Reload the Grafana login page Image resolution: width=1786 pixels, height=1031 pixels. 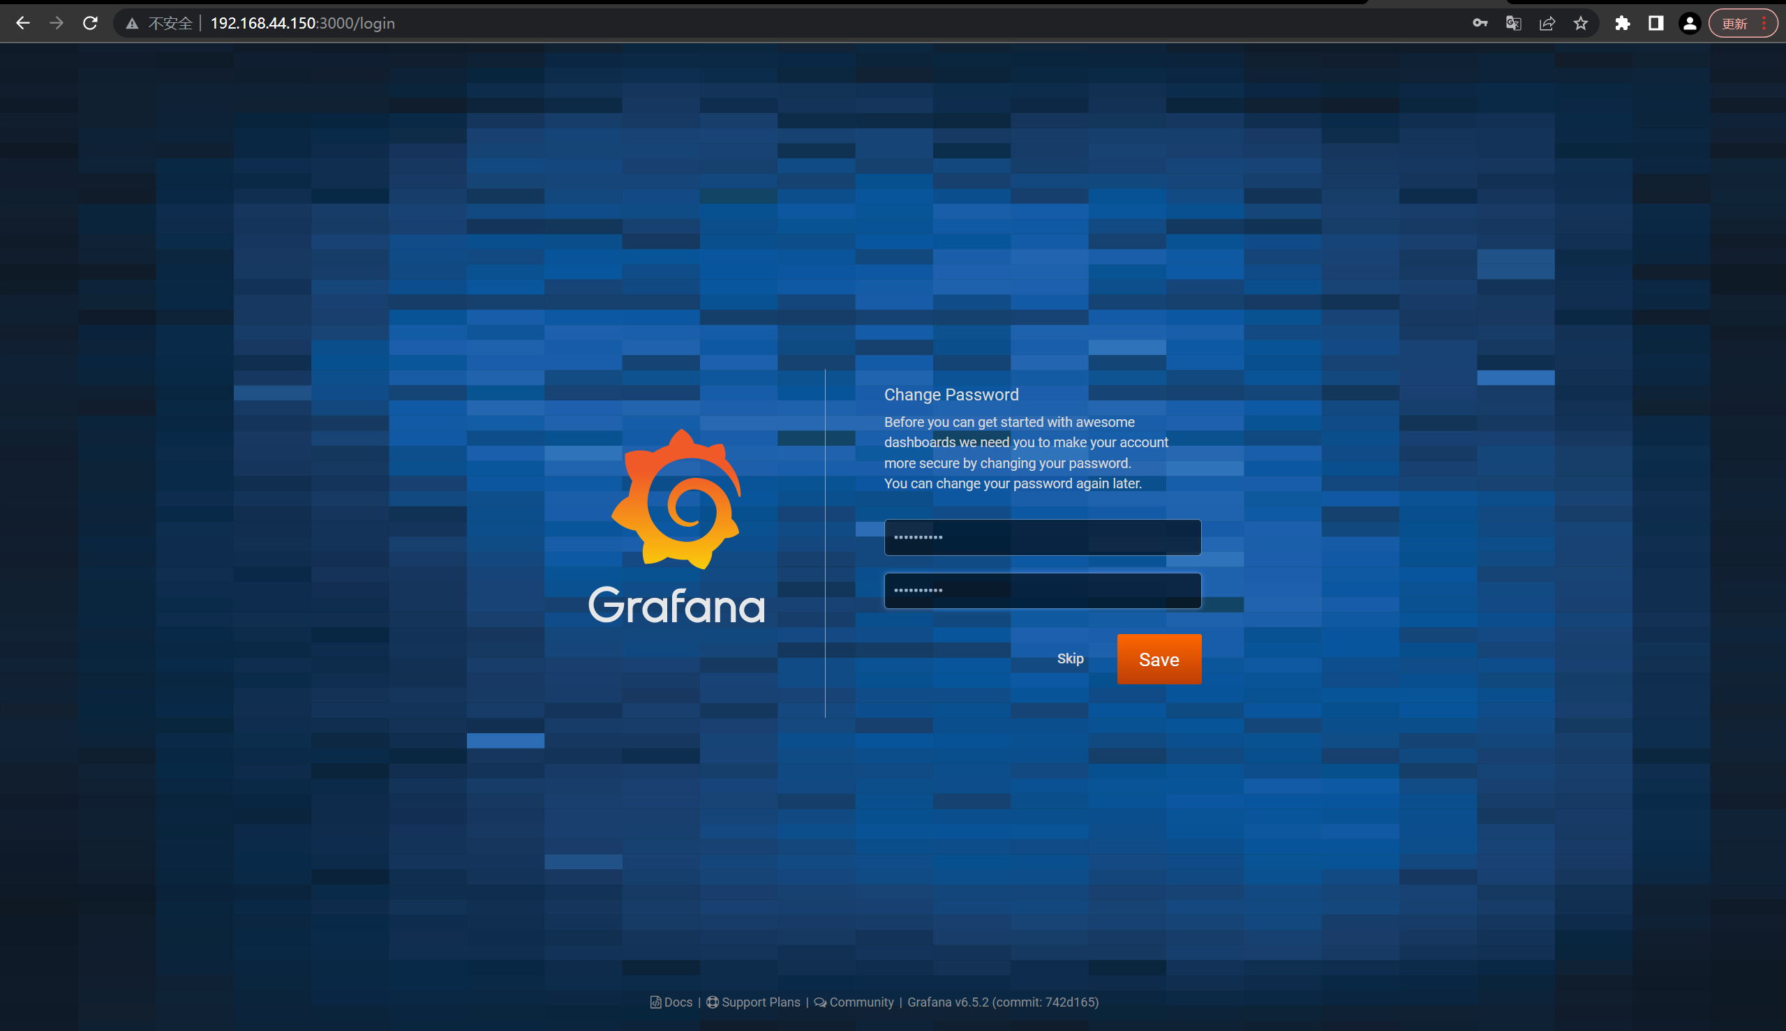[90, 23]
